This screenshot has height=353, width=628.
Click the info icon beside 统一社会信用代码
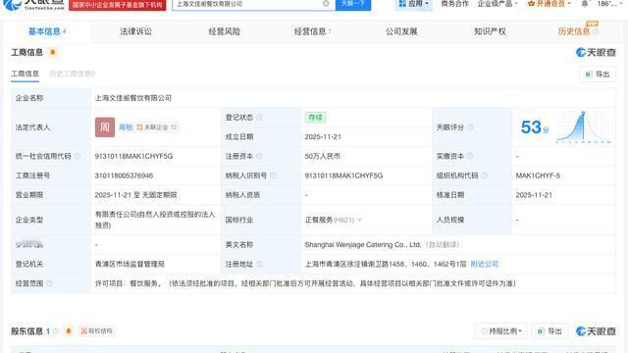(x=78, y=156)
